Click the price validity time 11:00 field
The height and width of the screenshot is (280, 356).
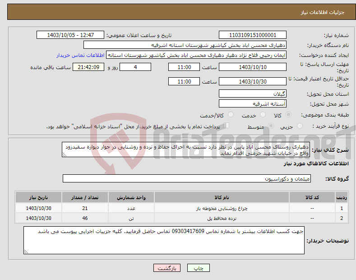[x=184, y=81]
